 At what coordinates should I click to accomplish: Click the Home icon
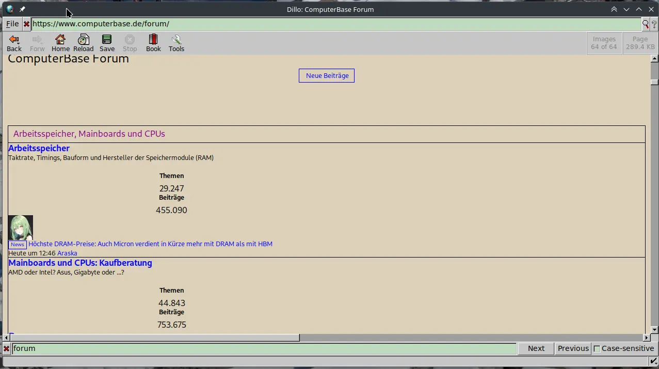tap(60, 43)
